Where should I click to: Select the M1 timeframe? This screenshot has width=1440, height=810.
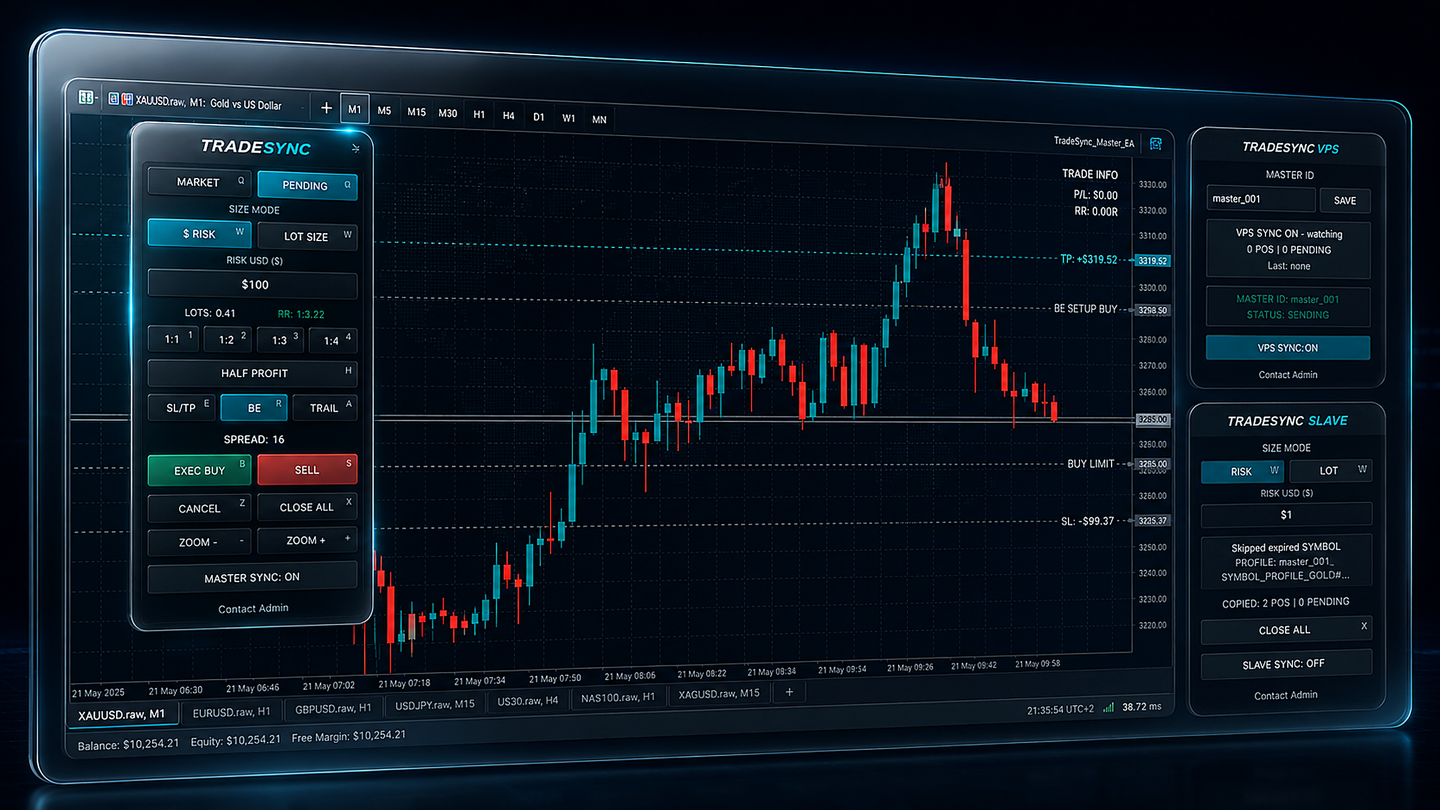(x=355, y=109)
